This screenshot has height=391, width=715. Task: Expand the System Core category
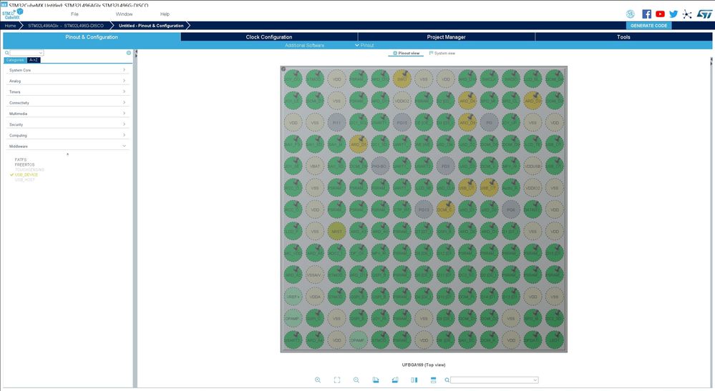67,70
